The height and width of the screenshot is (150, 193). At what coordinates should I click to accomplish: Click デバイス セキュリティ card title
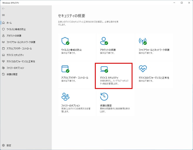click(109, 78)
